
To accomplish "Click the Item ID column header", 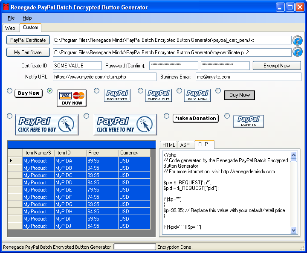I will point(70,153).
